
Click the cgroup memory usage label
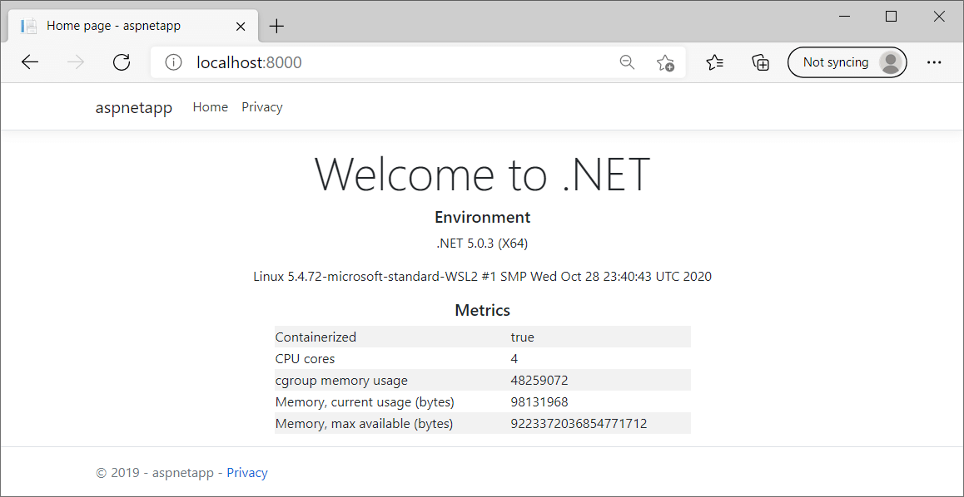point(341,381)
